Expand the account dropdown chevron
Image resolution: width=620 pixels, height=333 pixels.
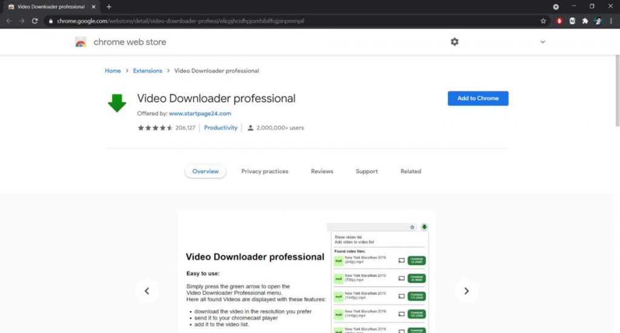[x=542, y=42]
